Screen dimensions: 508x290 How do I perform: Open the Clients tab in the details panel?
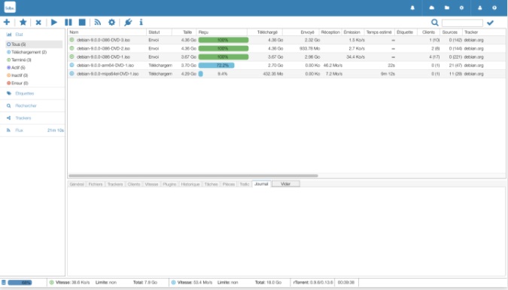click(x=134, y=184)
